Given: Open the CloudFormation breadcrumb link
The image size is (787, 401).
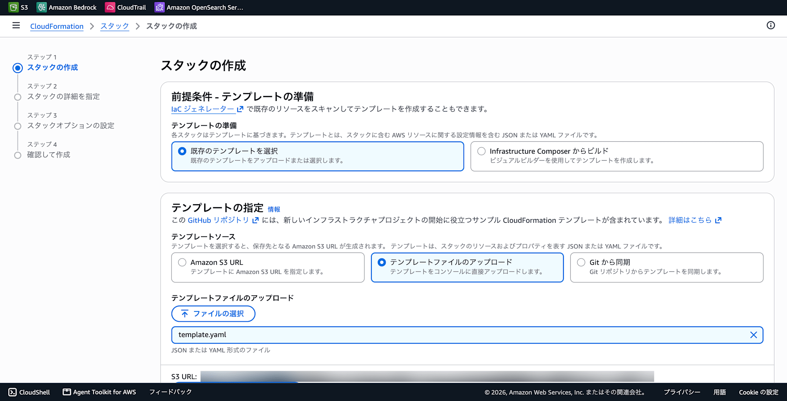Looking at the screenshot, I should [57, 26].
